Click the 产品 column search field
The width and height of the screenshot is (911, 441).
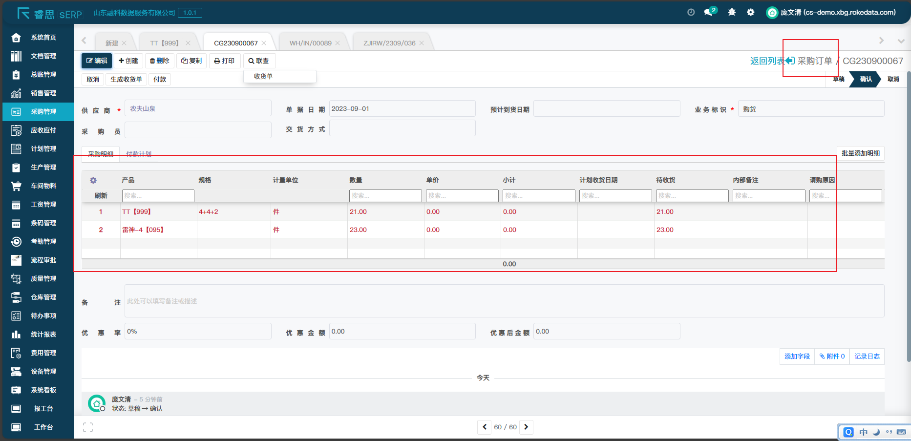pyautogui.click(x=158, y=196)
